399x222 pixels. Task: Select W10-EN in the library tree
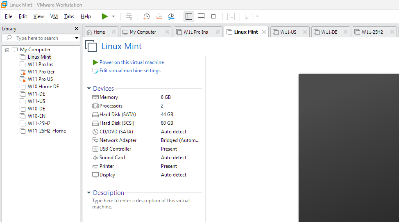pos(36,116)
